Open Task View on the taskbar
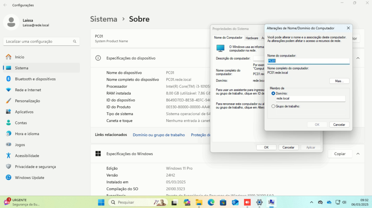Image resolution: width=372 pixels, height=208 pixels. pyautogui.click(x=175, y=202)
